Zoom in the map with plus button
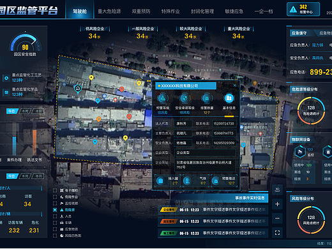The image size is (332, 249). 277,204
